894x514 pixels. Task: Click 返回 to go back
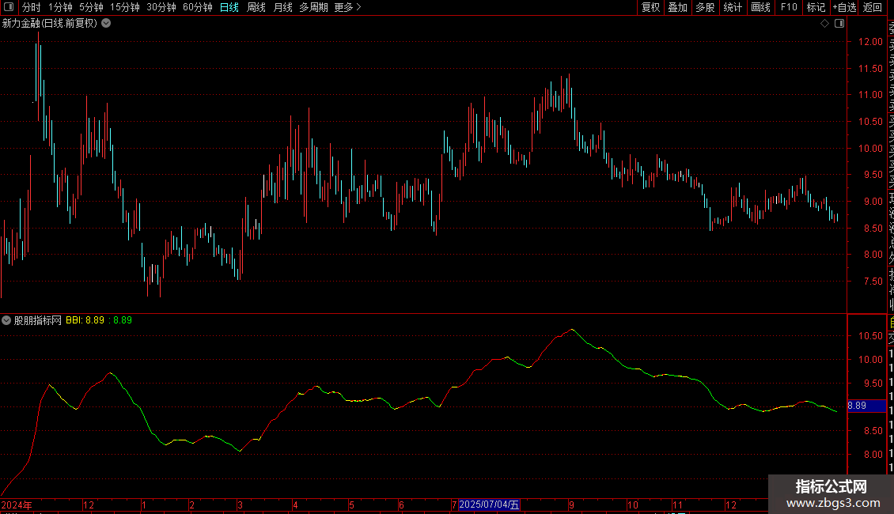point(873,7)
